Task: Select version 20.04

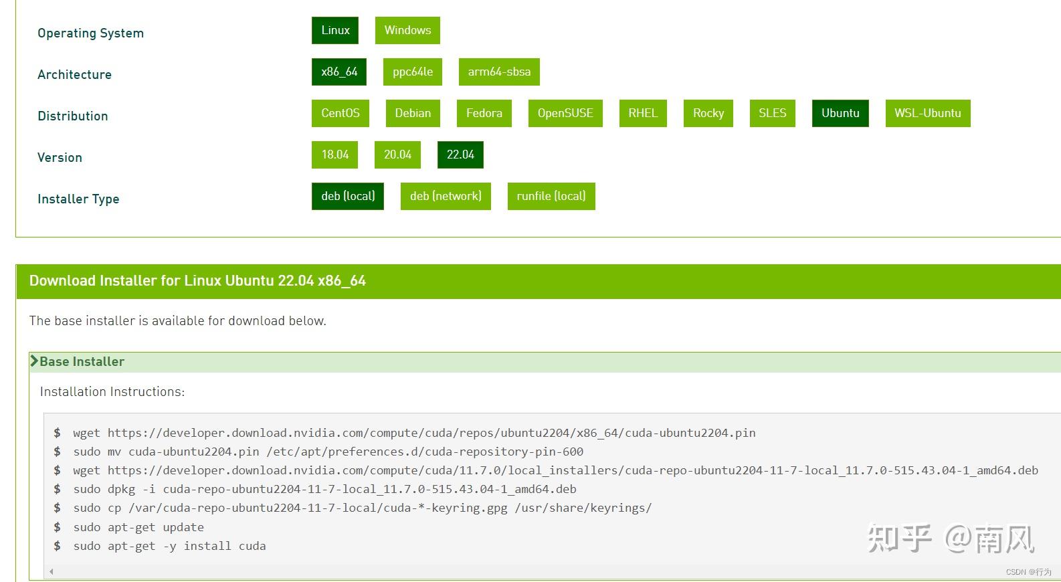Action: click(x=397, y=155)
